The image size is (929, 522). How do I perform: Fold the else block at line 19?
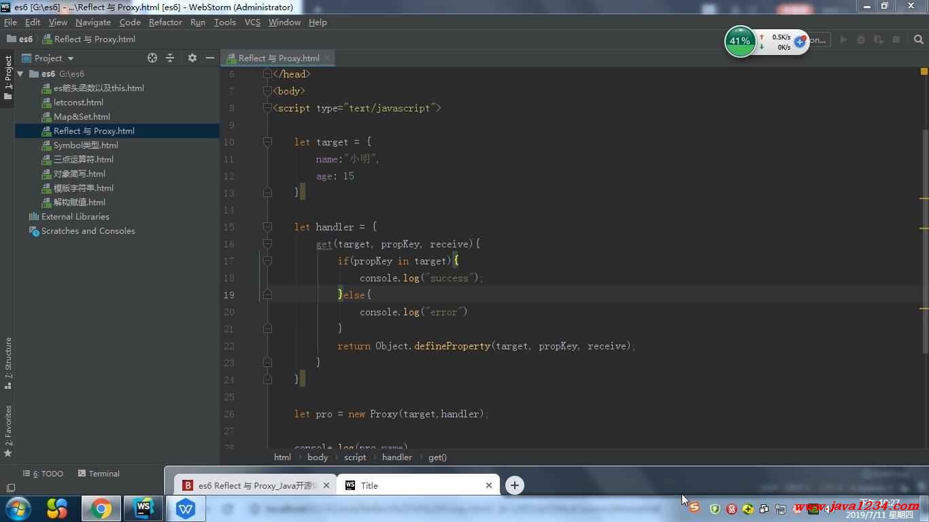click(267, 295)
